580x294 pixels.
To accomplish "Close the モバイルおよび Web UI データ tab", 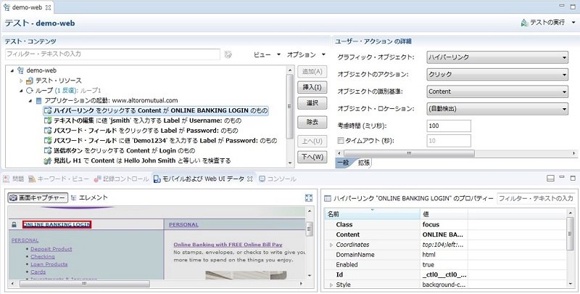I will (x=249, y=179).
